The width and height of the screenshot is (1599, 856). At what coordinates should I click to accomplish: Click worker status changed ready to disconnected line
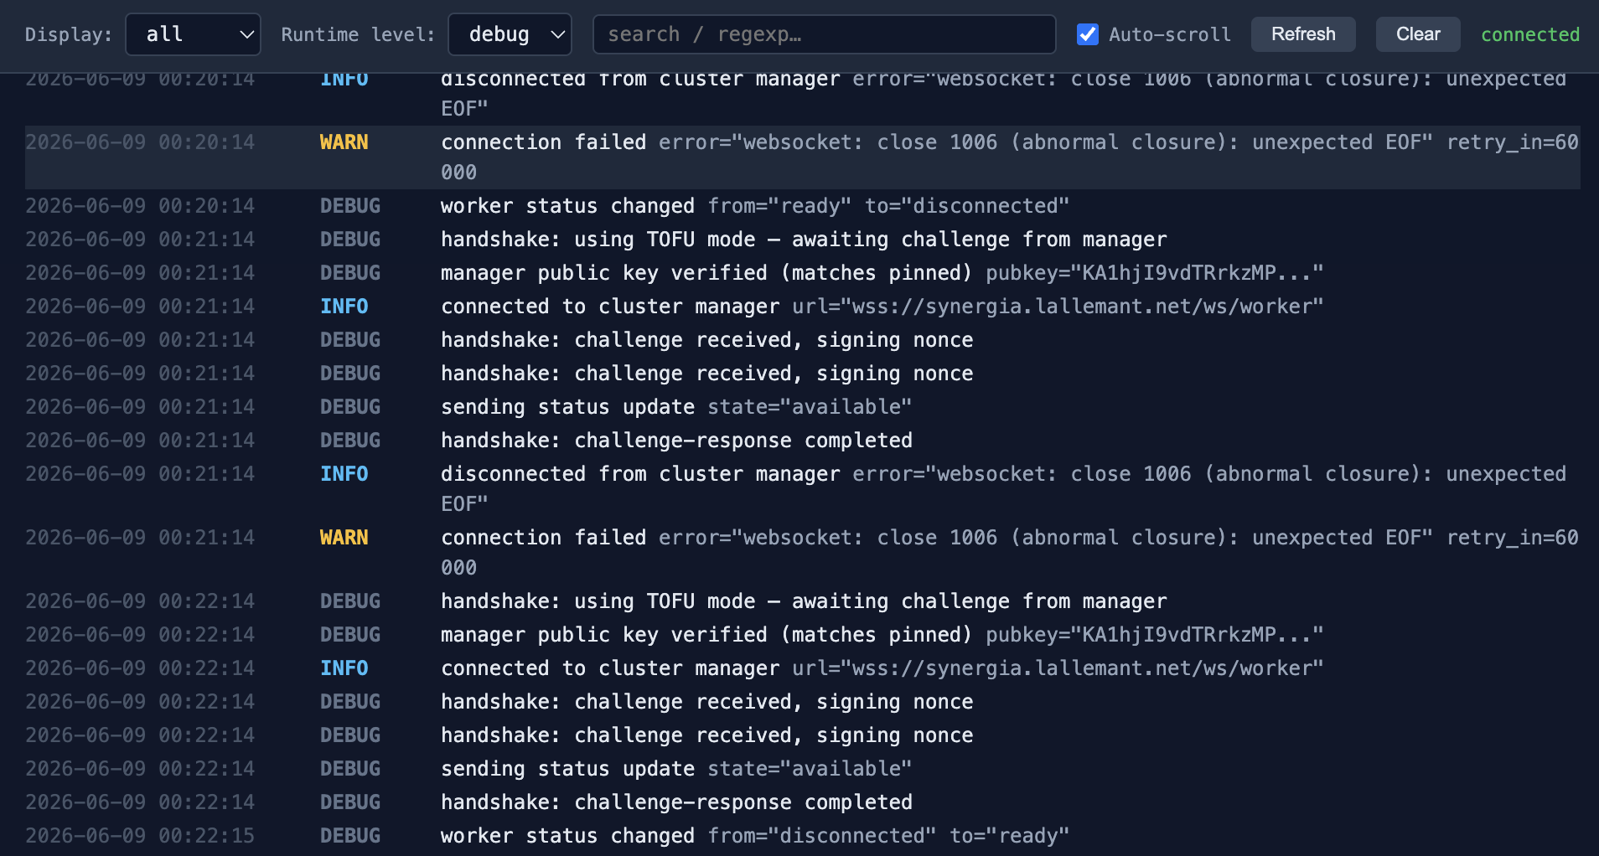point(802,206)
